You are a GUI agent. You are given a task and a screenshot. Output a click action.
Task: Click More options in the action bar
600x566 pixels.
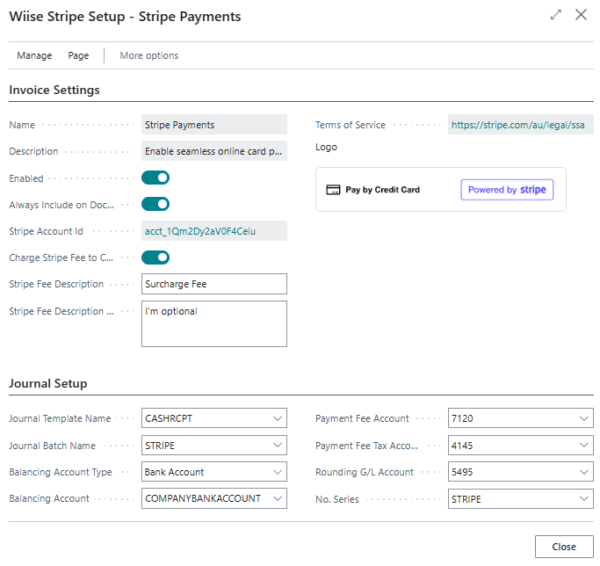coord(149,55)
